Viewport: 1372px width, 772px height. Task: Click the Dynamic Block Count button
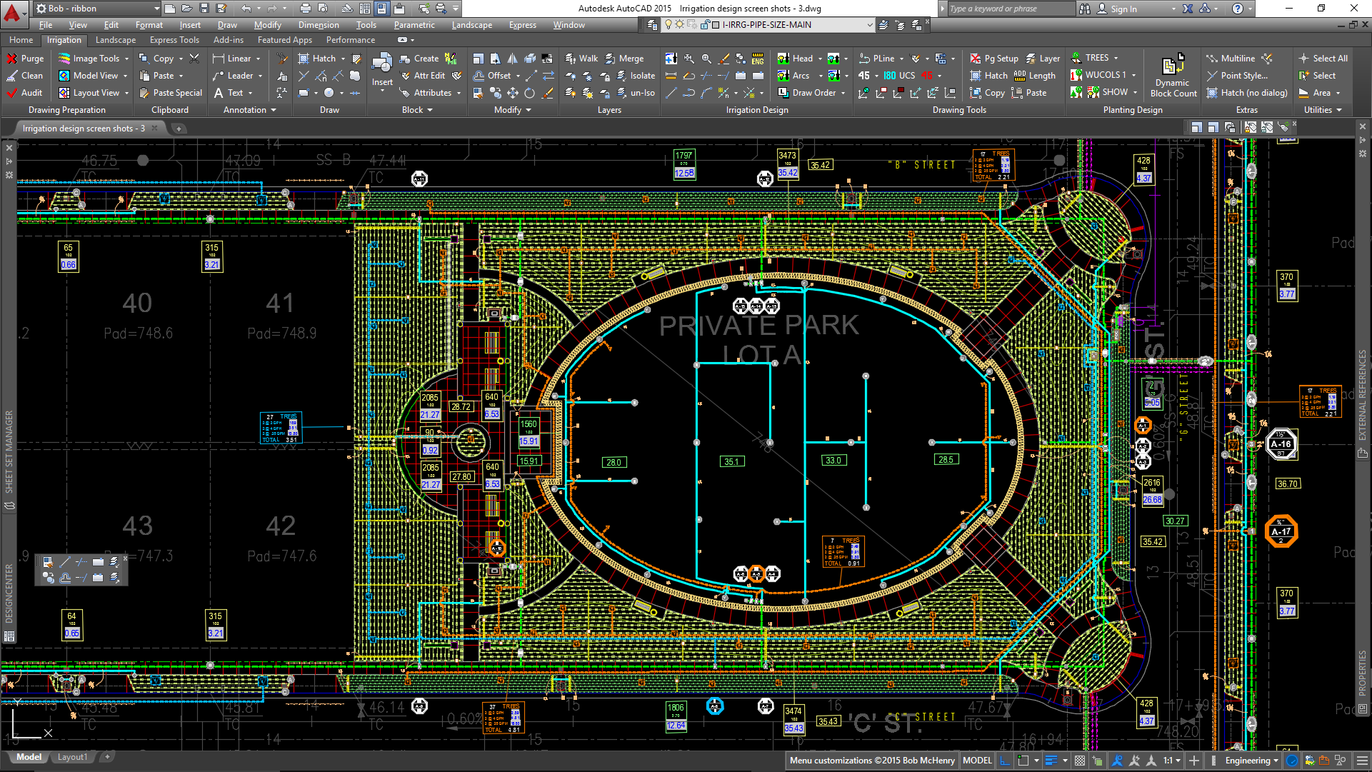[1173, 76]
